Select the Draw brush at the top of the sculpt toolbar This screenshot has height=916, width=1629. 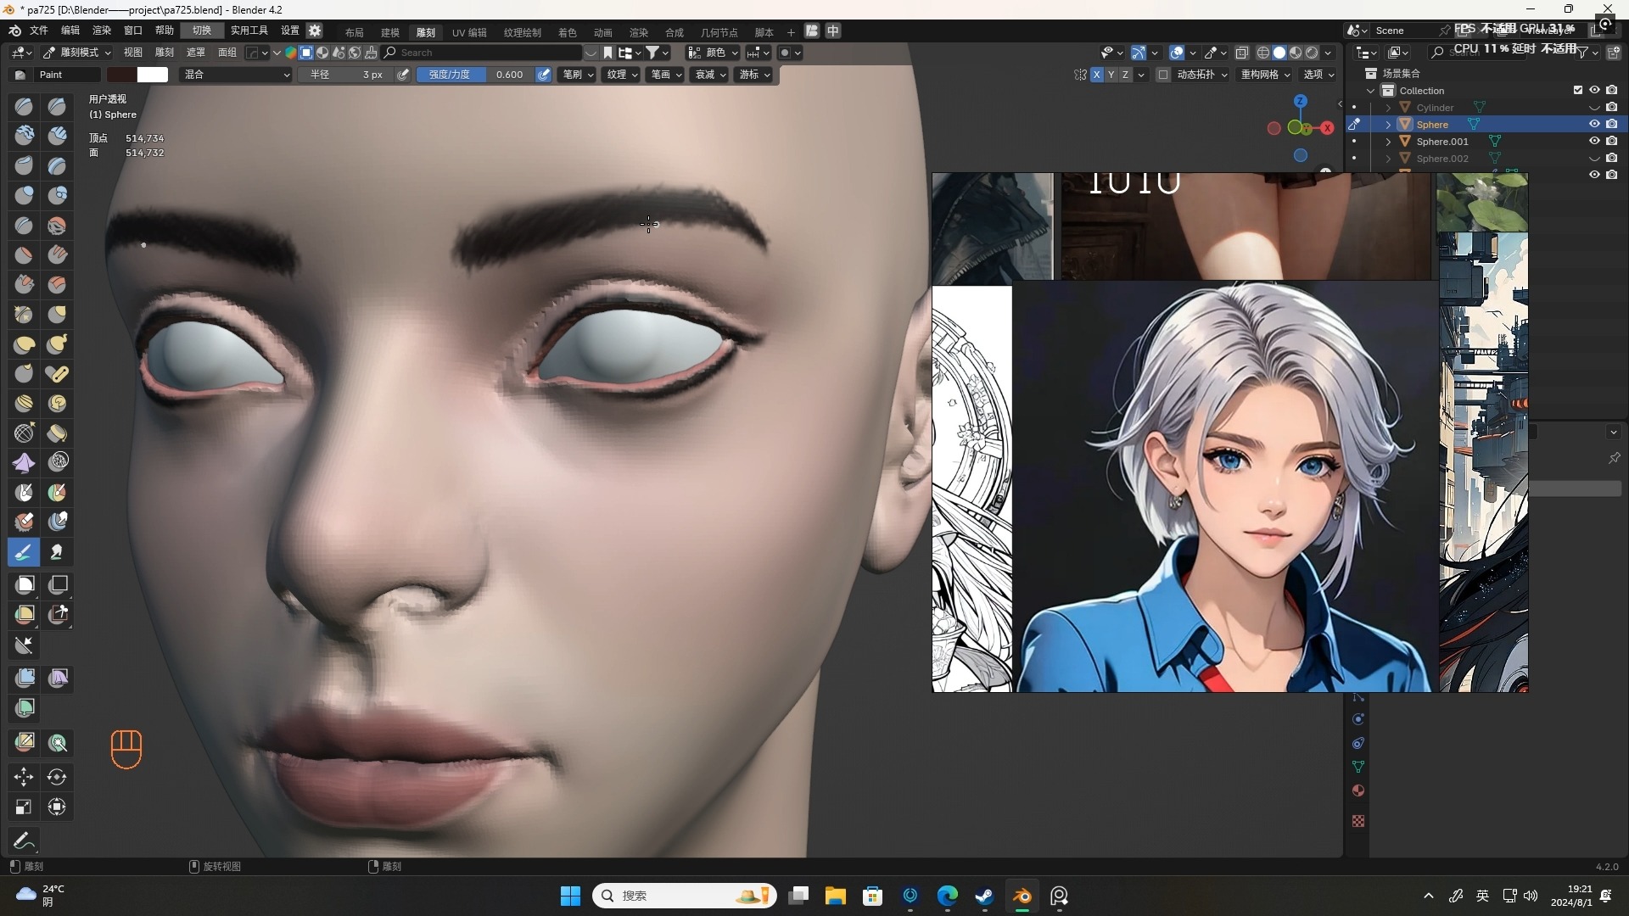(23, 106)
